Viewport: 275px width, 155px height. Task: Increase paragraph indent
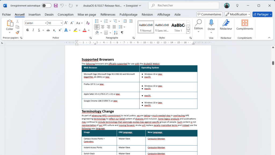point(131,21)
